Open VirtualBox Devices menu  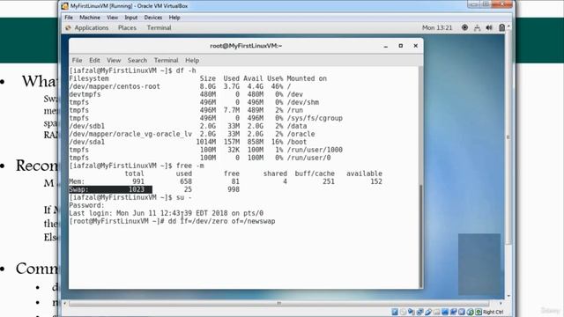pyautogui.click(x=152, y=18)
